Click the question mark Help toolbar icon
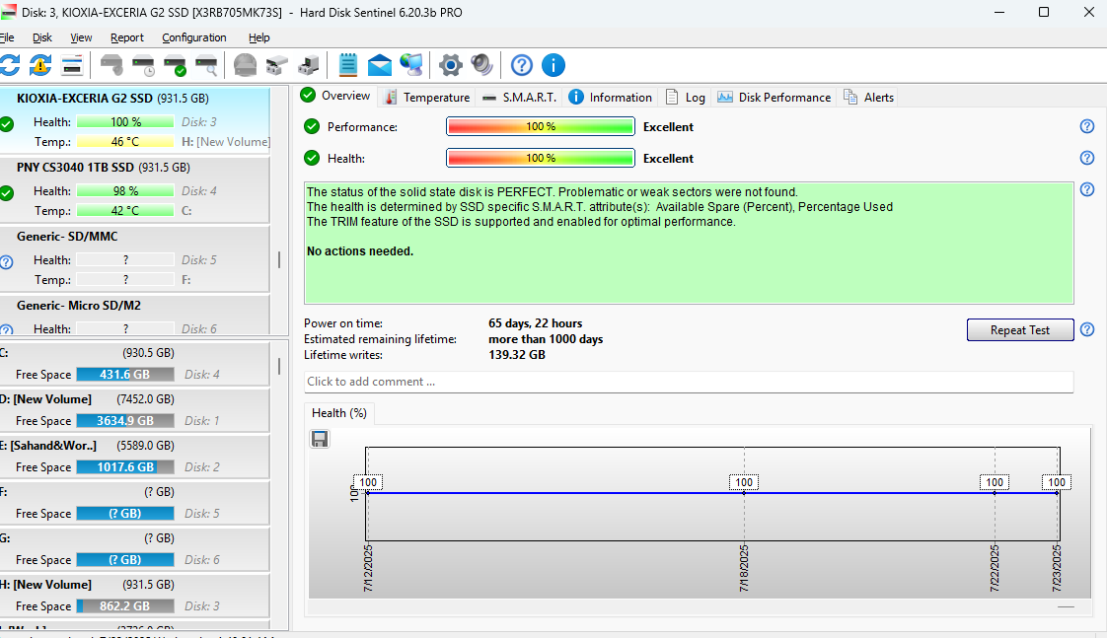Viewport: 1107px width, 638px height. pyautogui.click(x=522, y=66)
